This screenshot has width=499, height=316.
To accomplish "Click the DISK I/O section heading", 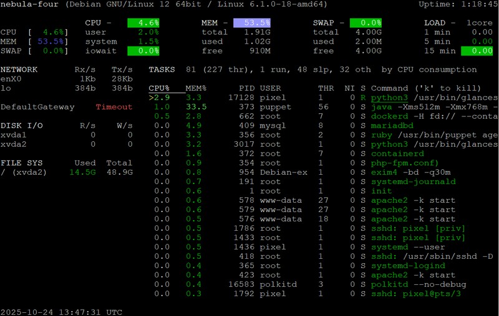I will pos(21,126).
